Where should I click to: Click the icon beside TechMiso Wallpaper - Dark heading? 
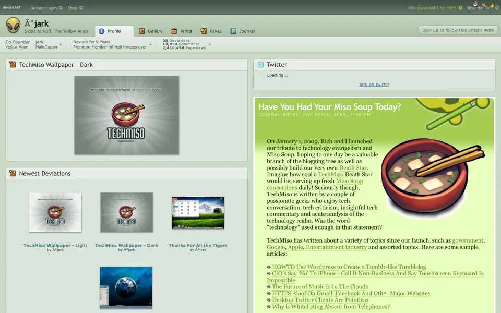(13, 65)
